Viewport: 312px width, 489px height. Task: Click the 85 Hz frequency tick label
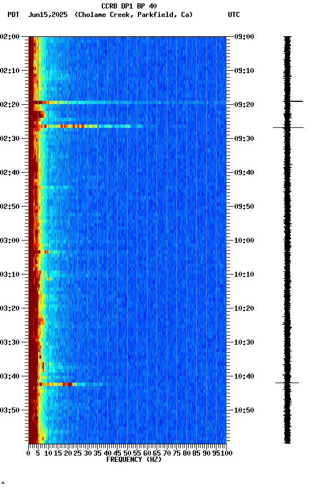[x=196, y=453]
